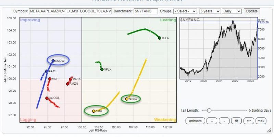Image resolution: width=274 pixels, height=137 pixels.
Task: Click the JdK RS-Momentum axis label
Action: (x=5, y=70)
